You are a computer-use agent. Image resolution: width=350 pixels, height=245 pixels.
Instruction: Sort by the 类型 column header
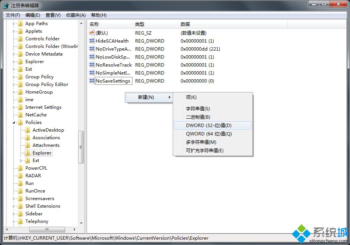(x=156, y=24)
